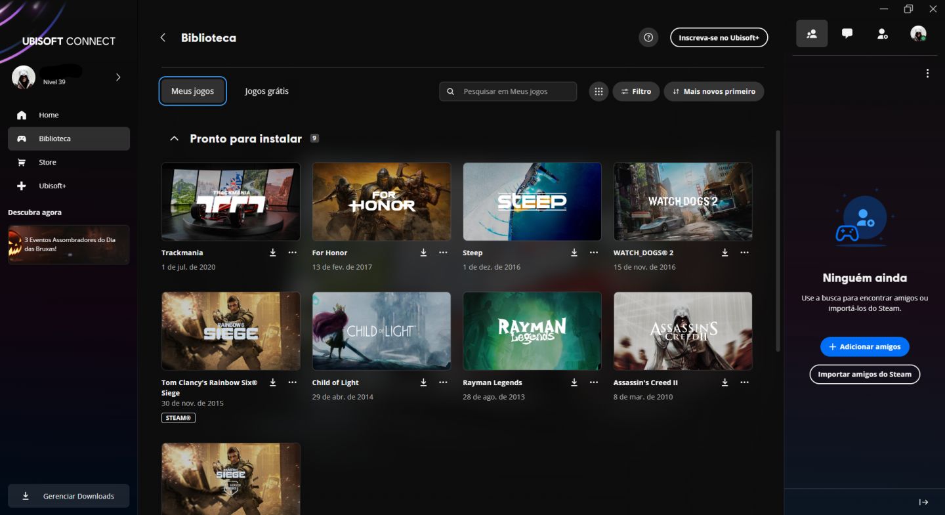Image resolution: width=945 pixels, height=515 pixels.
Task: Open the chat messages icon
Action: [x=847, y=33]
